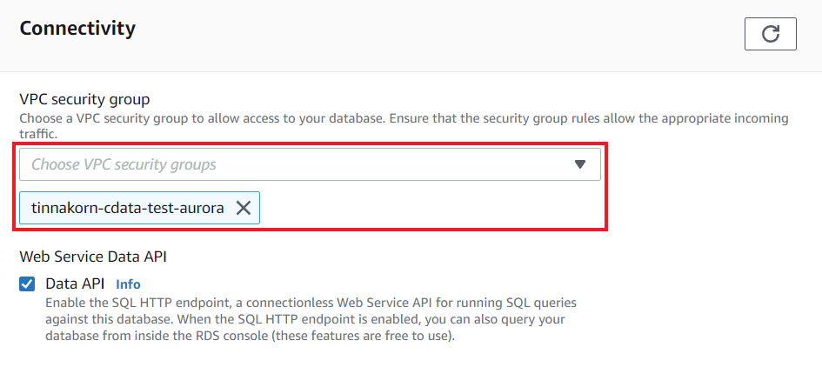
Task: Click the Data API checkbox label text
Action: coord(75,284)
